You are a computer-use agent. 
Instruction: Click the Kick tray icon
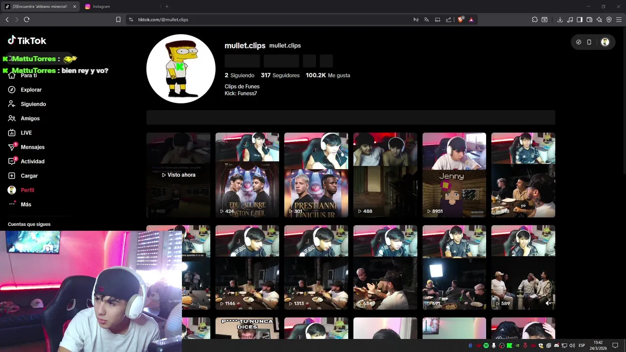[x=510, y=346]
